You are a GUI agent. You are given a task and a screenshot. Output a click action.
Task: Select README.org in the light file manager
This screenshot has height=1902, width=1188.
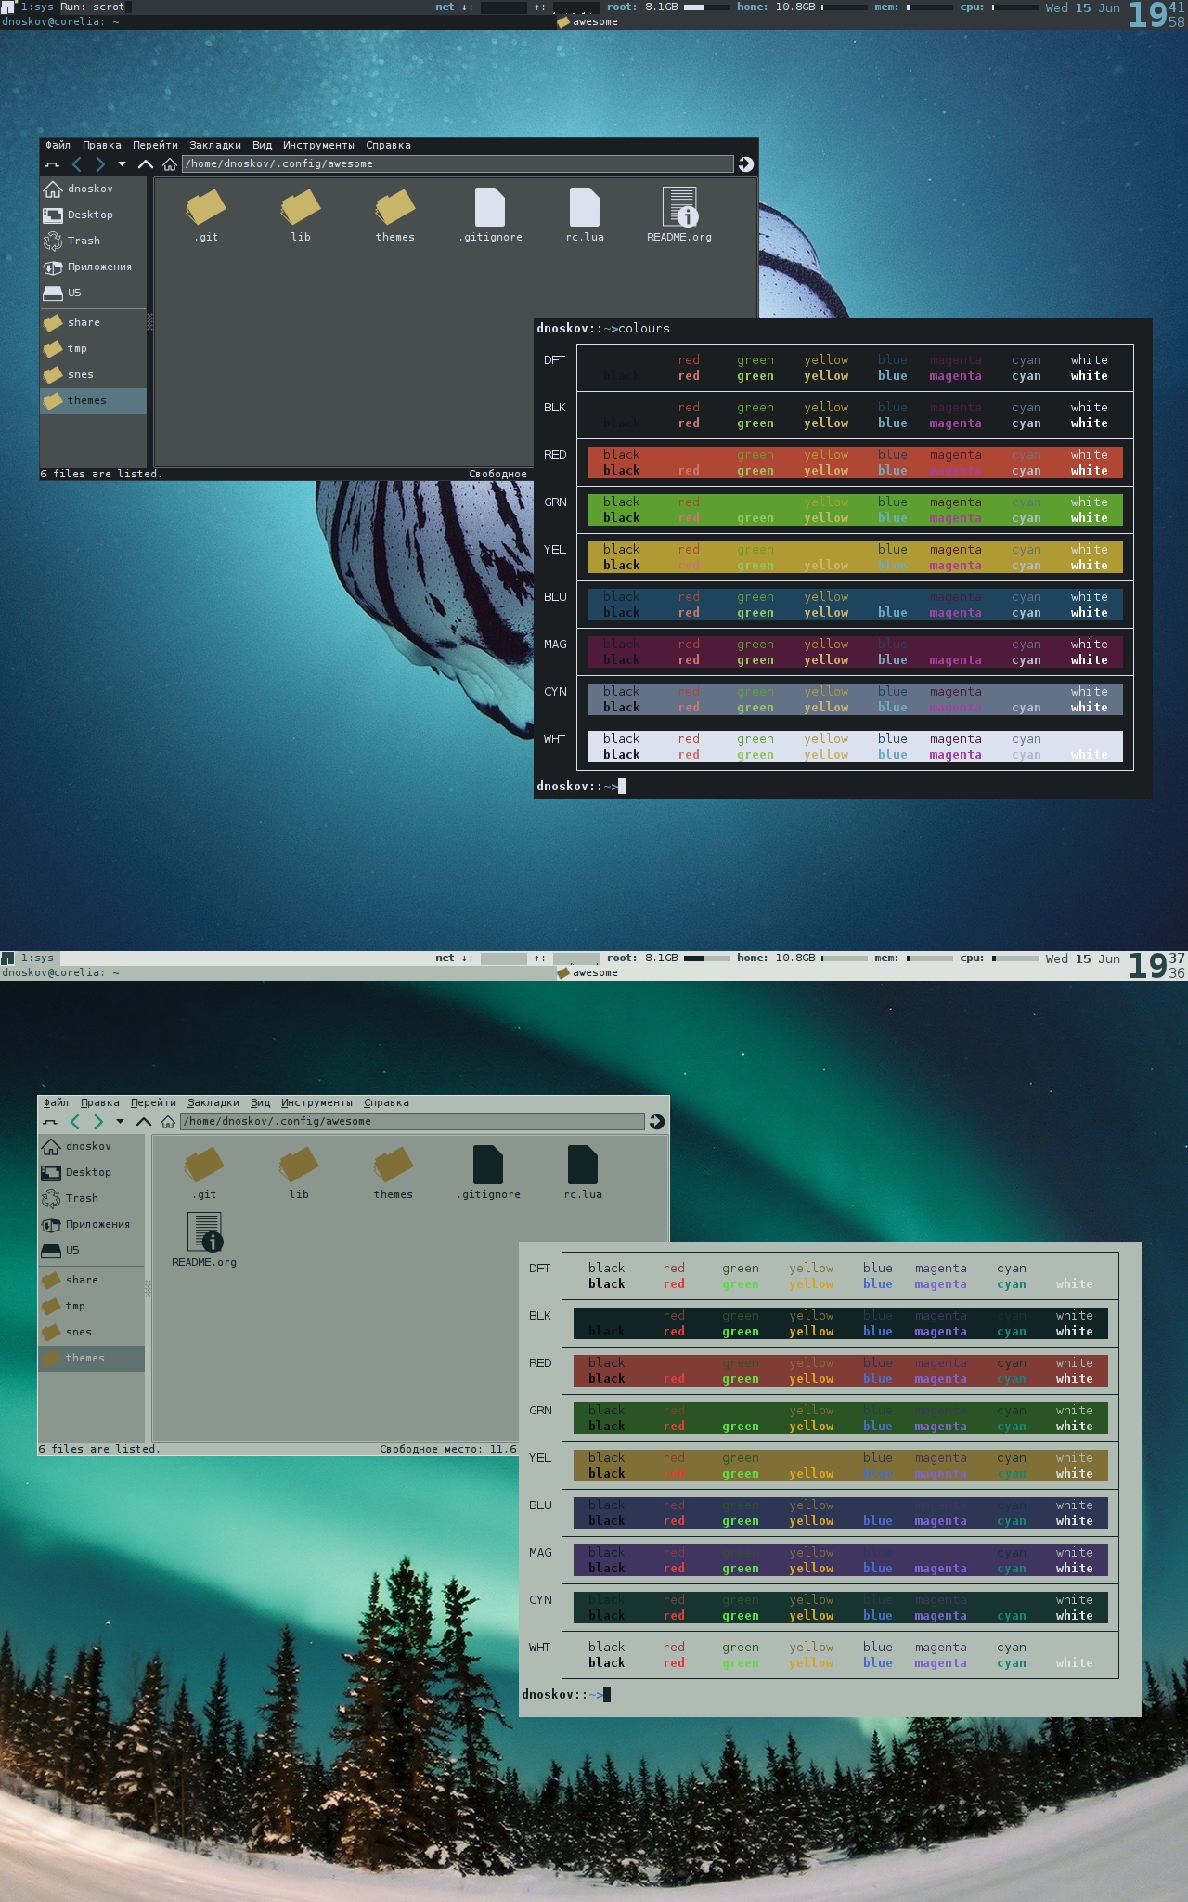click(204, 1240)
